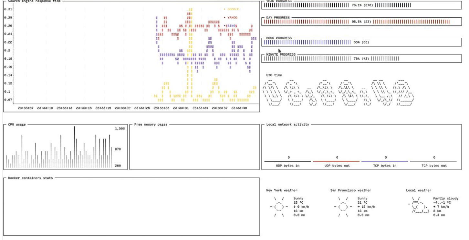The image size is (469, 240).
Task: Focus the Free memory pages panel title
Action: coord(151,124)
